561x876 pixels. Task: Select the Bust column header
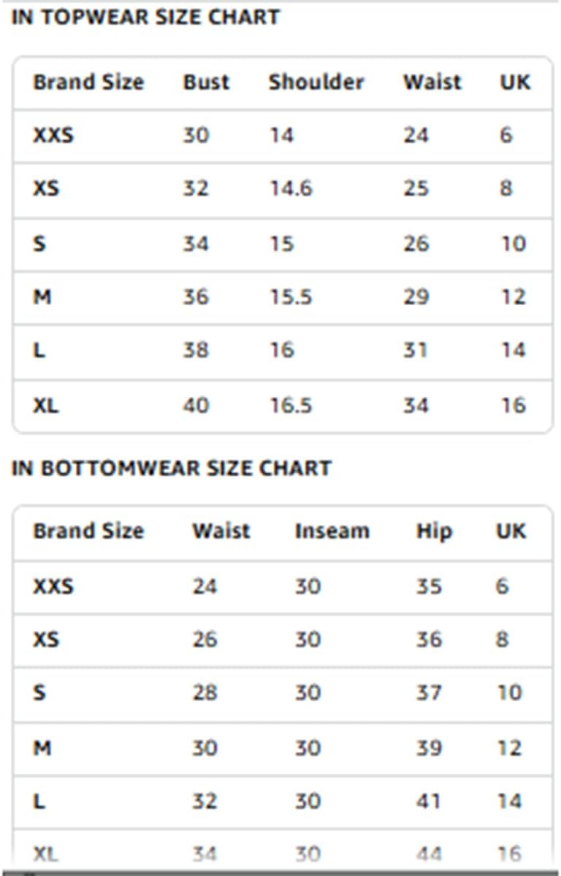206,82
